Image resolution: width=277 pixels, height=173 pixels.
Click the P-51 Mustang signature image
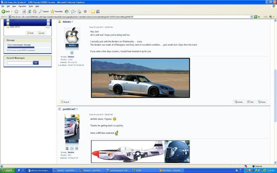pos(140,152)
